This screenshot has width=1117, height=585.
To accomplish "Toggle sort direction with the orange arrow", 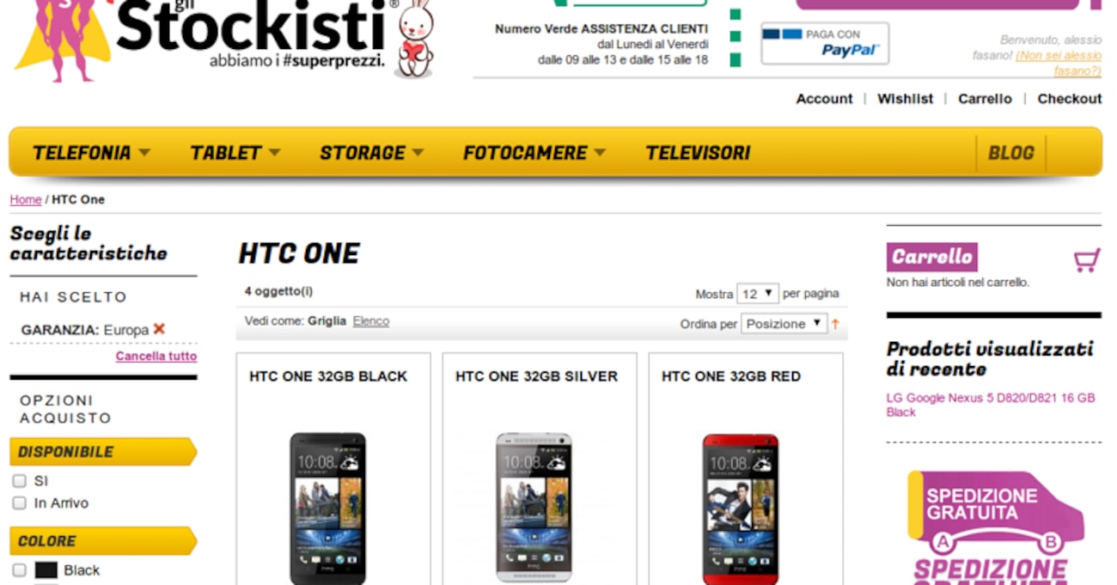I will 834,324.
